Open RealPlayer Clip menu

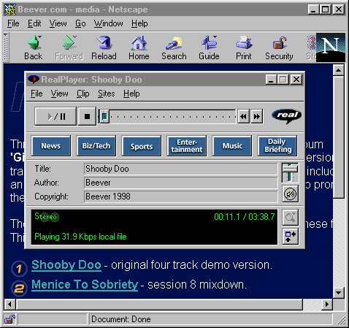(x=83, y=94)
